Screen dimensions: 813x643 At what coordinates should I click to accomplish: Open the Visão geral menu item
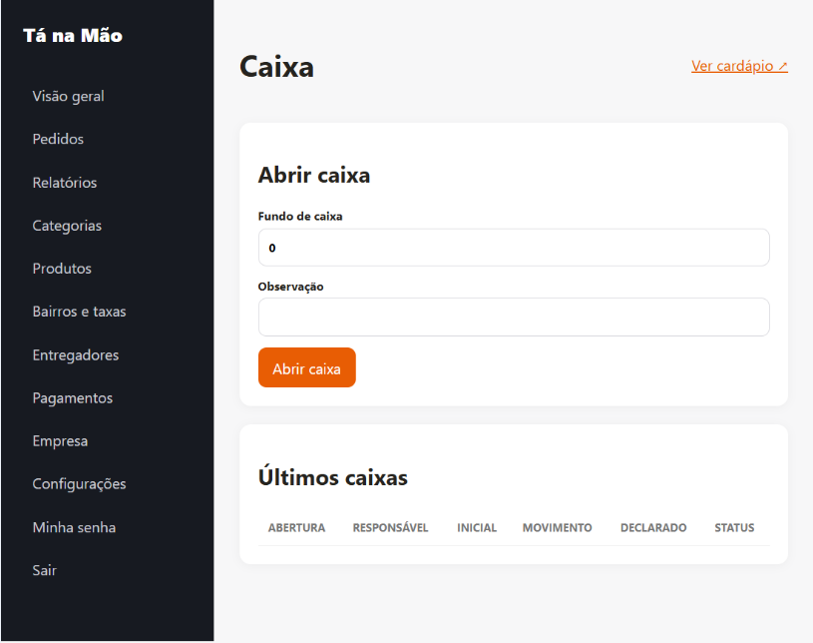pos(68,97)
